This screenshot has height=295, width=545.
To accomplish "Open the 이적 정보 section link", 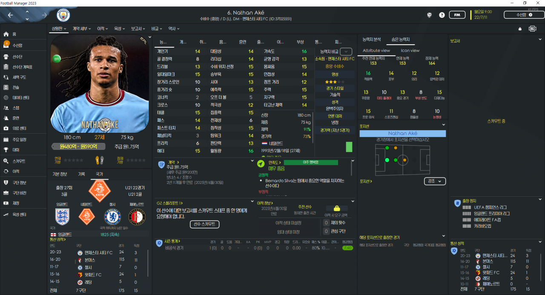I will pos(266,203).
